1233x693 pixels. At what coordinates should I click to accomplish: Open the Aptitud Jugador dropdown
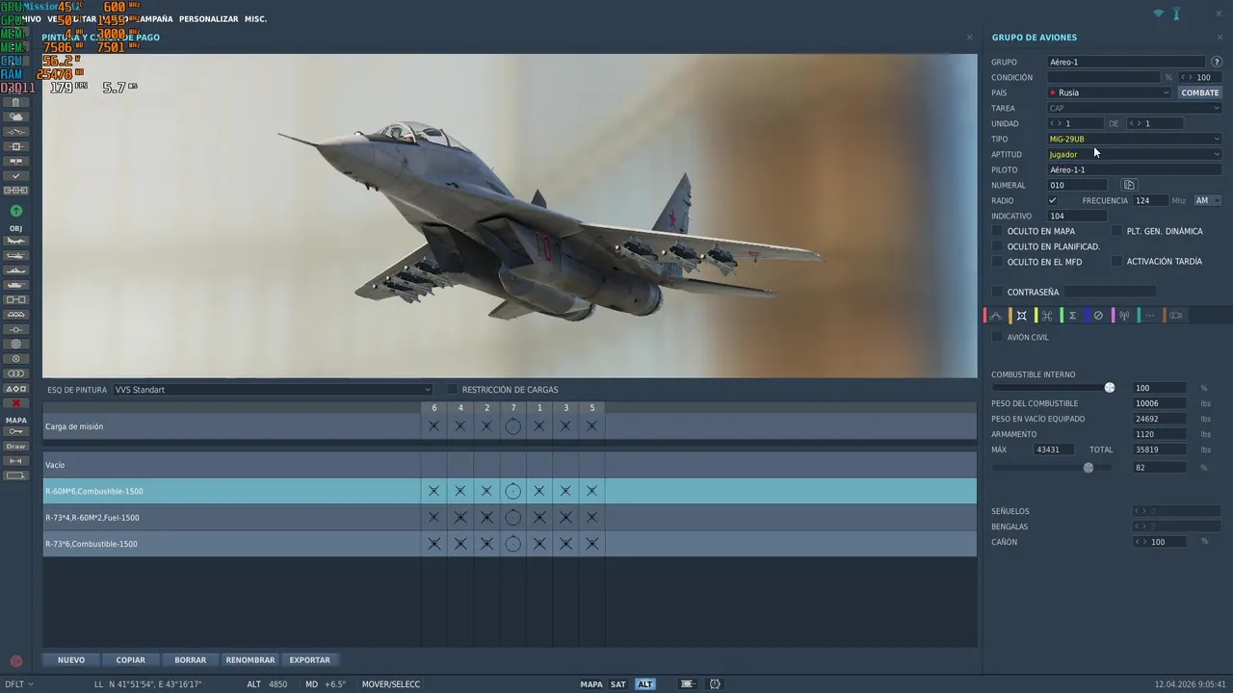click(x=1135, y=154)
